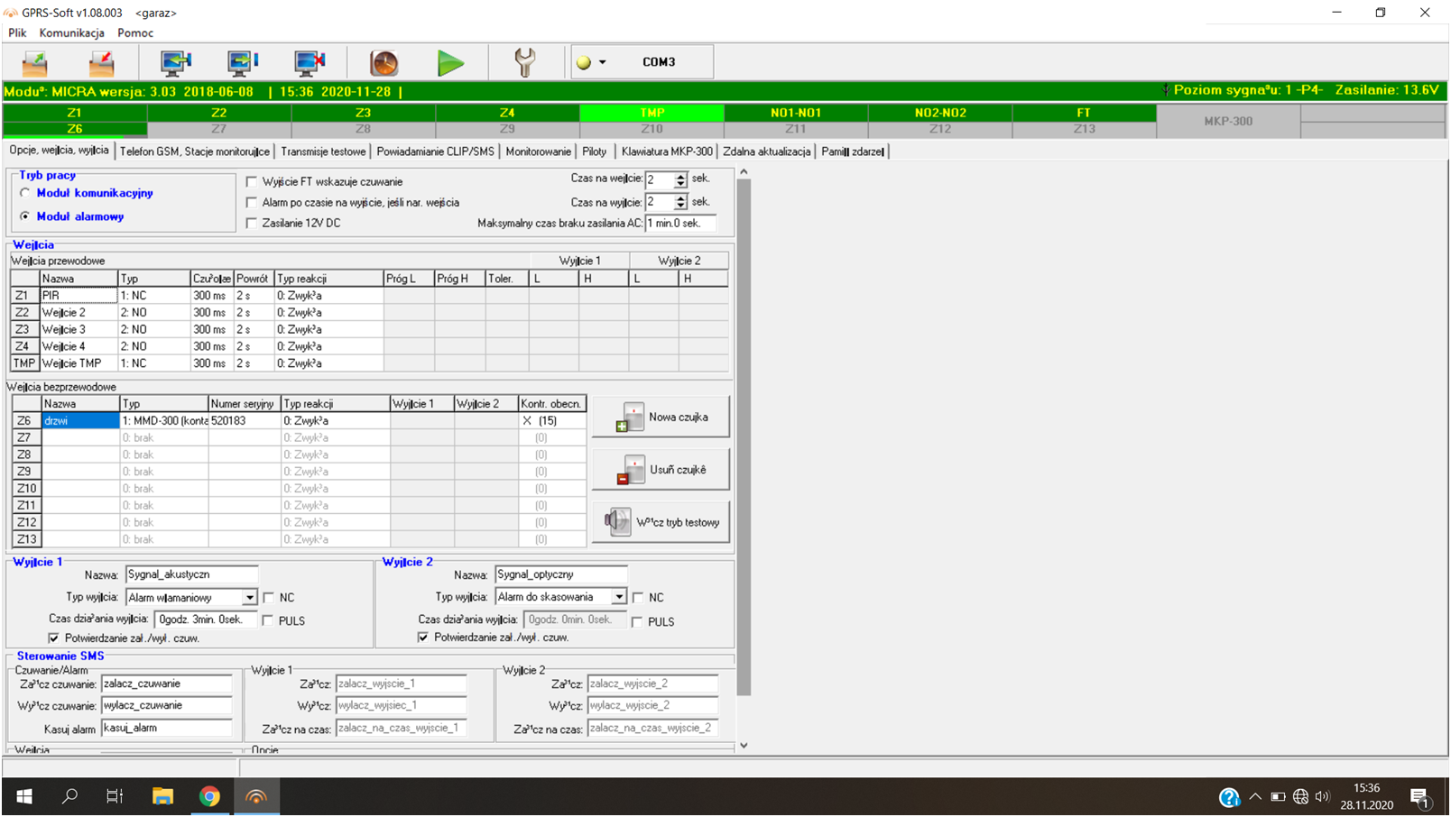This screenshot has height=817, width=1451.
Task: Open Windows taskbar search
Action: point(69,796)
